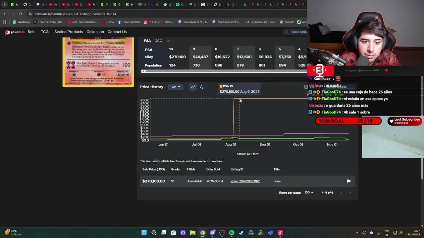
Task: Open the Sets menu
Action: (31, 32)
